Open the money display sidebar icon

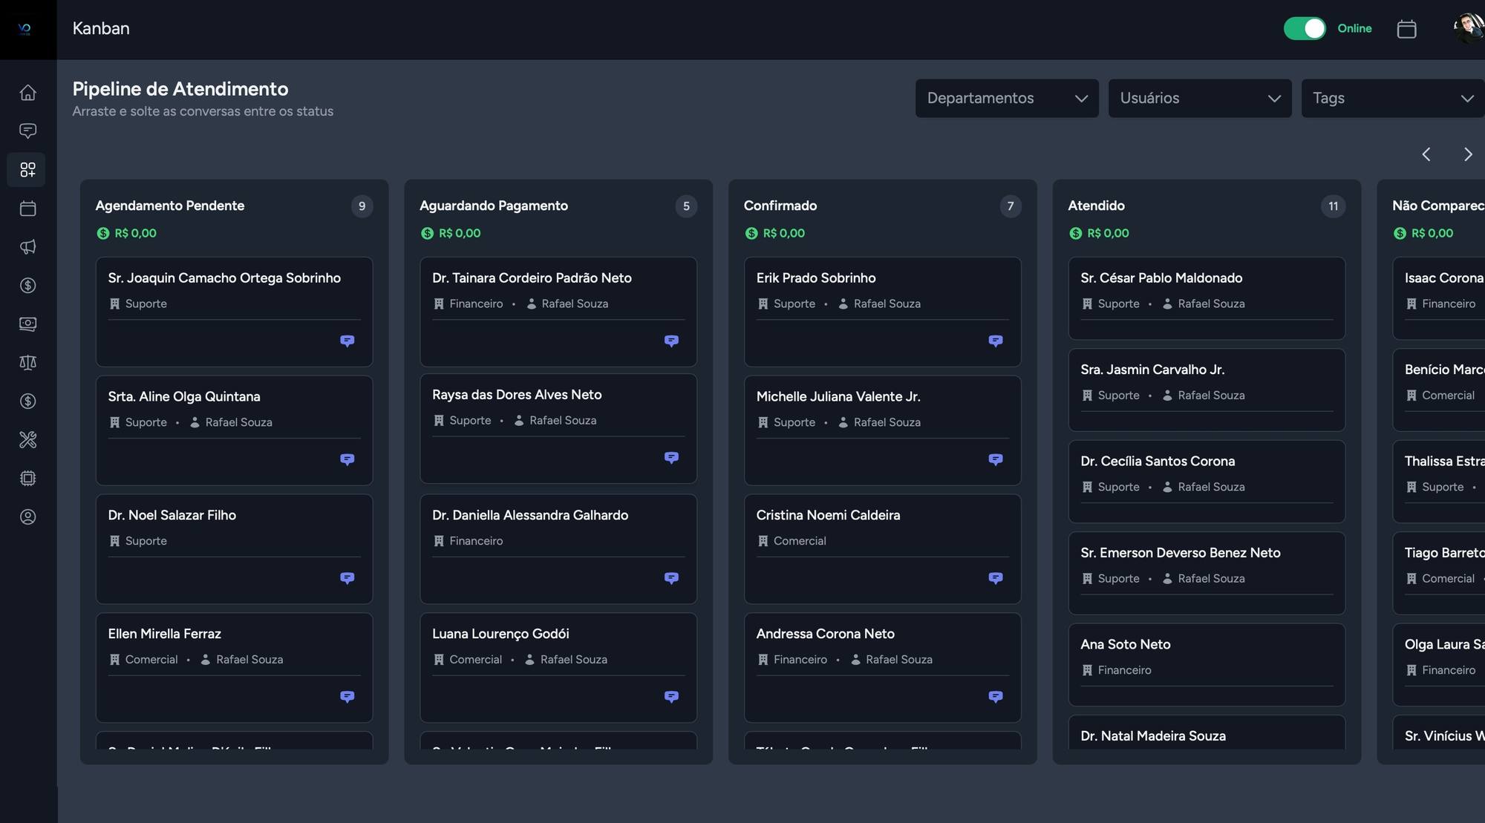pos(27,324)
